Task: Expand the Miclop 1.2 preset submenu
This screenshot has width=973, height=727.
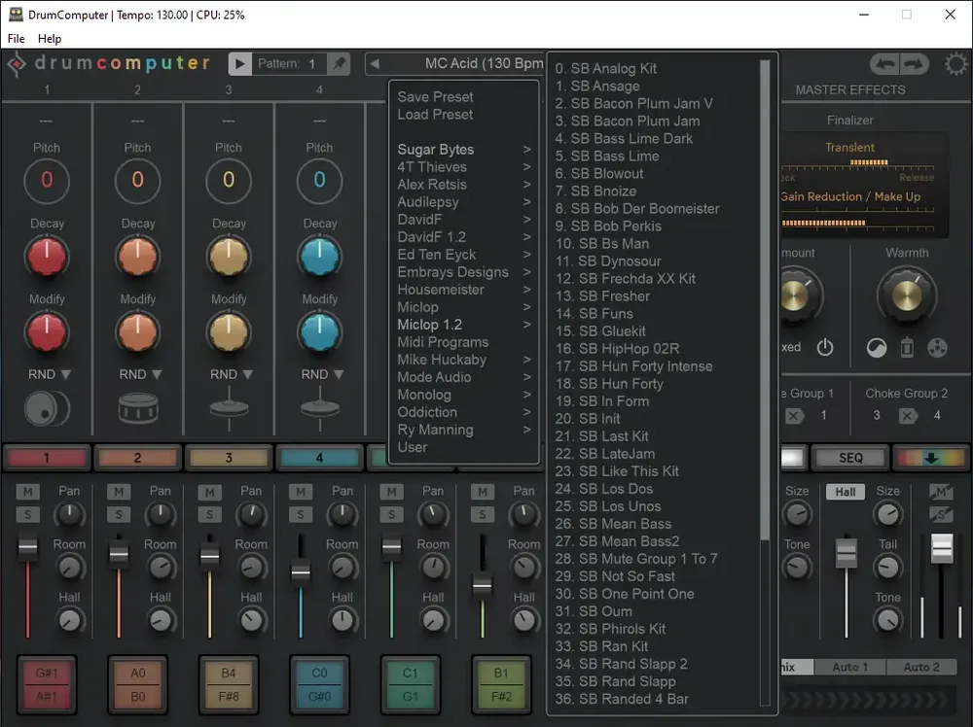Action: (463, 325)
